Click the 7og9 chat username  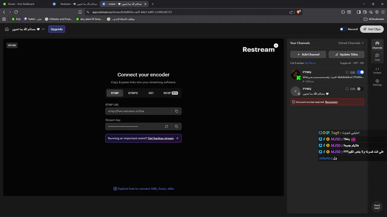(x=335, y=133)
